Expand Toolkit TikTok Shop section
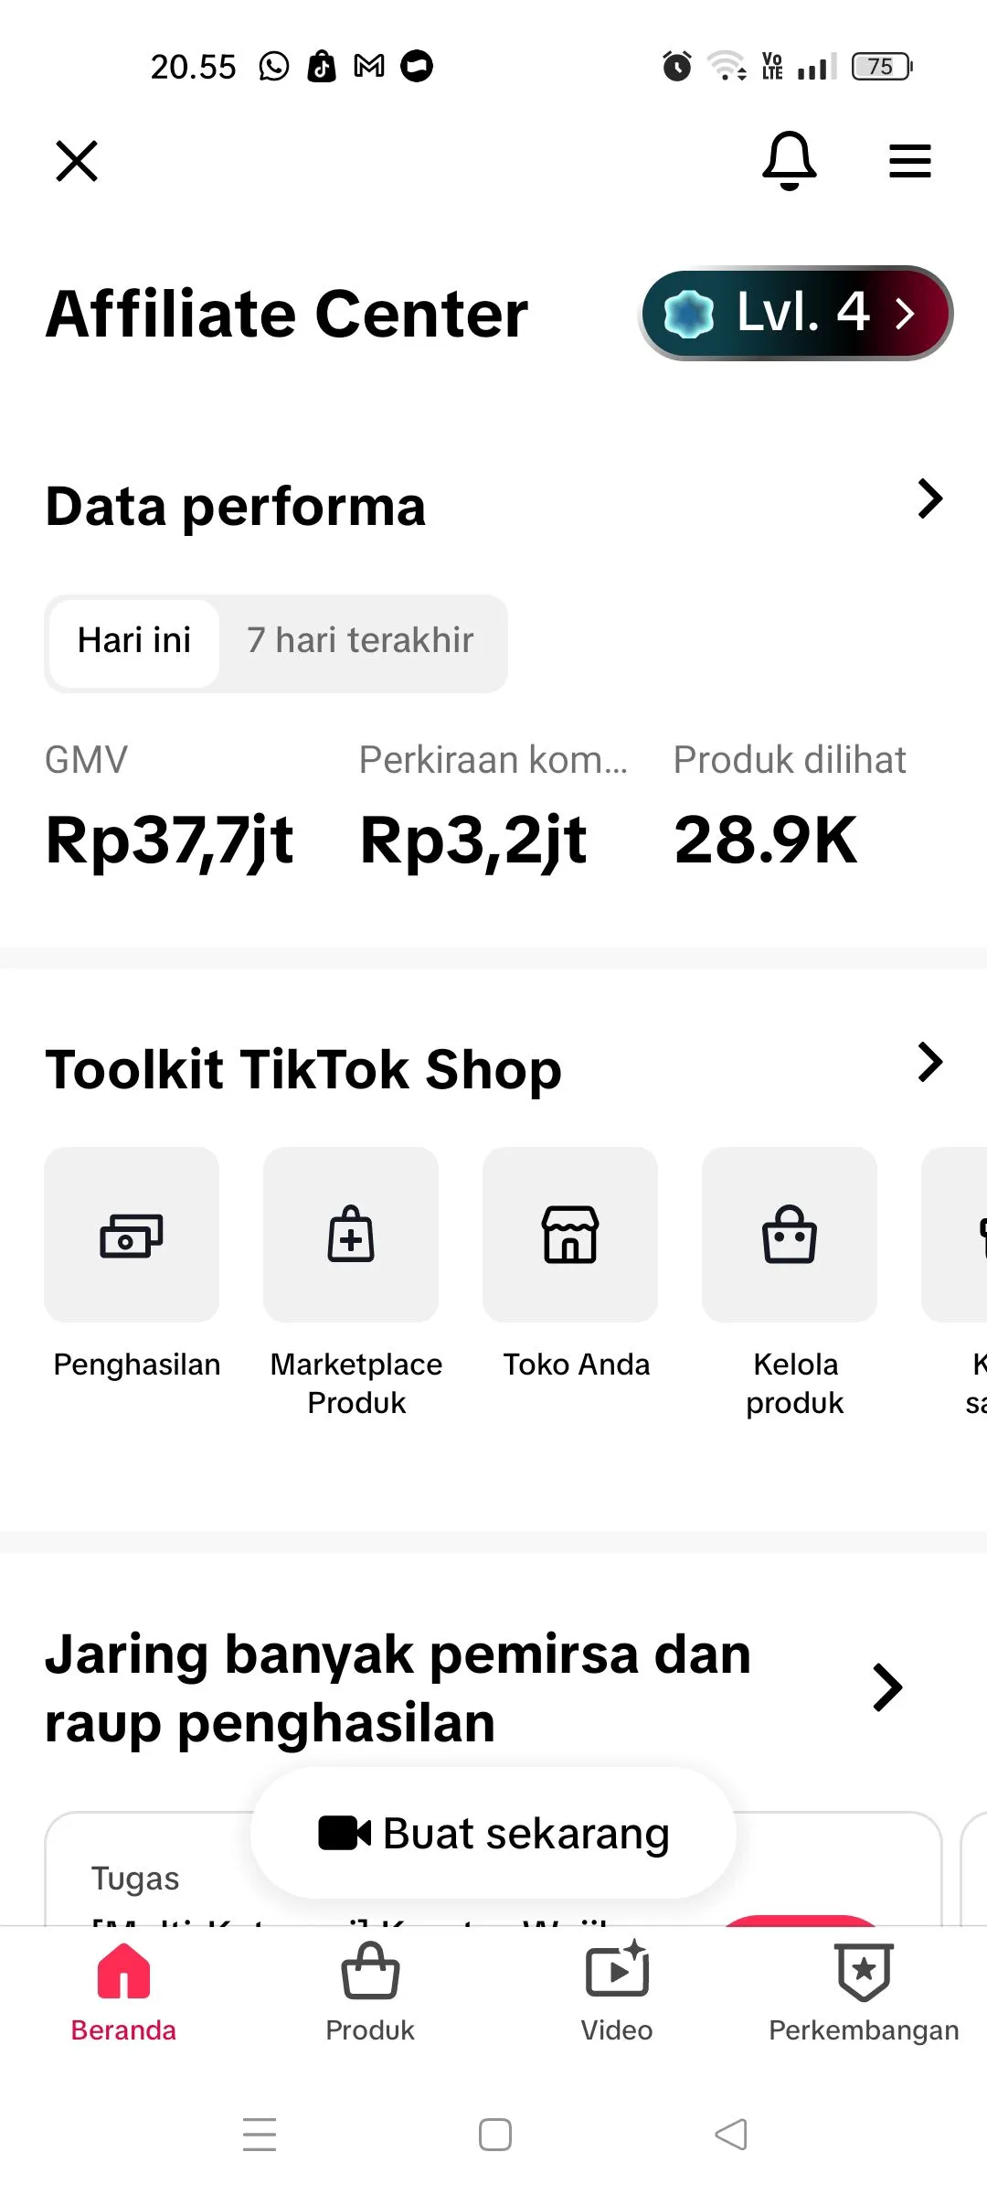The image size is (987, 2195). (x=929, y=1063)
